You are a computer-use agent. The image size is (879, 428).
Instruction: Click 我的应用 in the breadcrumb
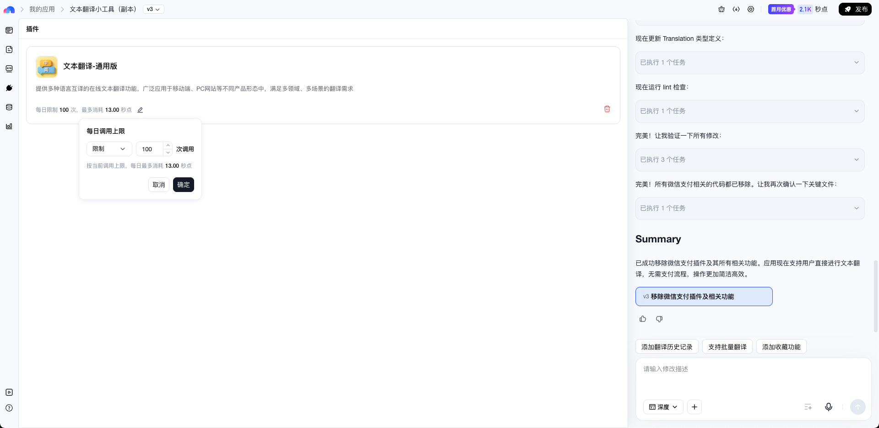42,9
